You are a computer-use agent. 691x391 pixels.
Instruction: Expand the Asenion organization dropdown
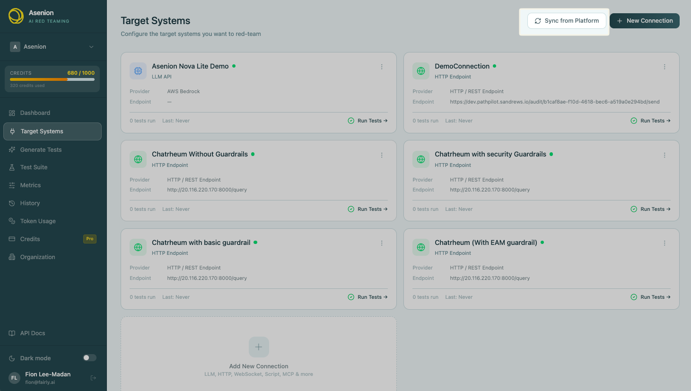click(x=53, y=47)
